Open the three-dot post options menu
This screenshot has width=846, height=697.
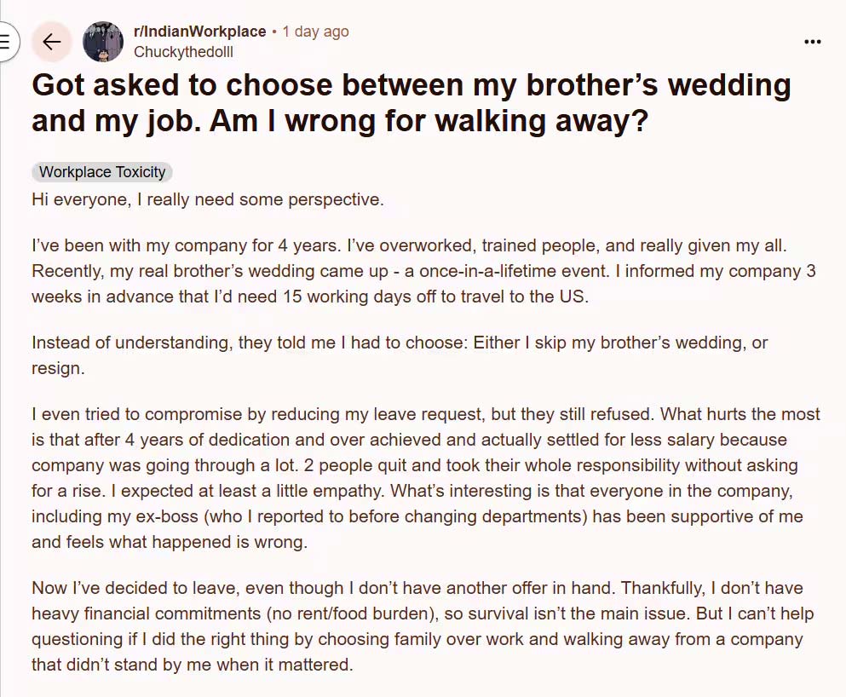coord(813,42)
